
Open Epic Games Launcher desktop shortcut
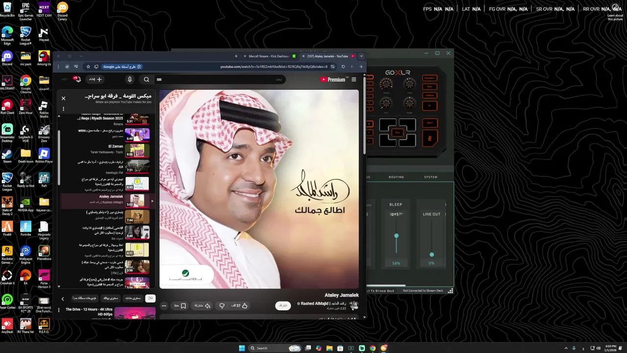point(25,11)
